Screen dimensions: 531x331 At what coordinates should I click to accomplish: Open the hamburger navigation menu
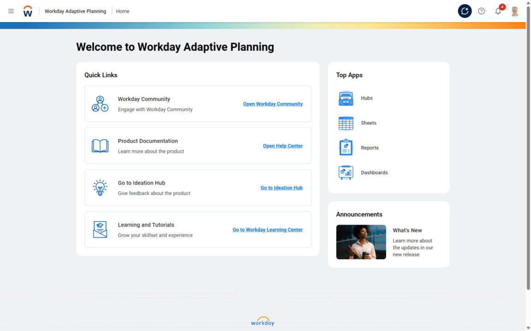tap(11, 11)
